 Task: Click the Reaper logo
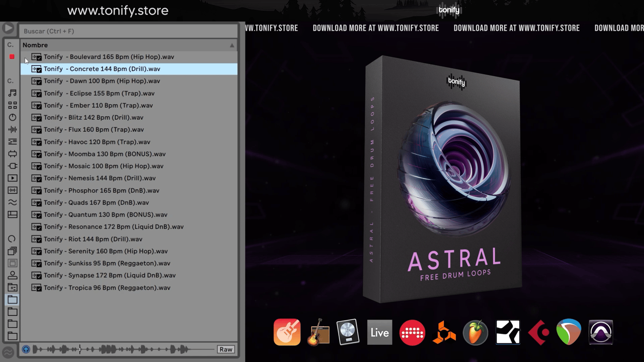[x=569, y=332]
